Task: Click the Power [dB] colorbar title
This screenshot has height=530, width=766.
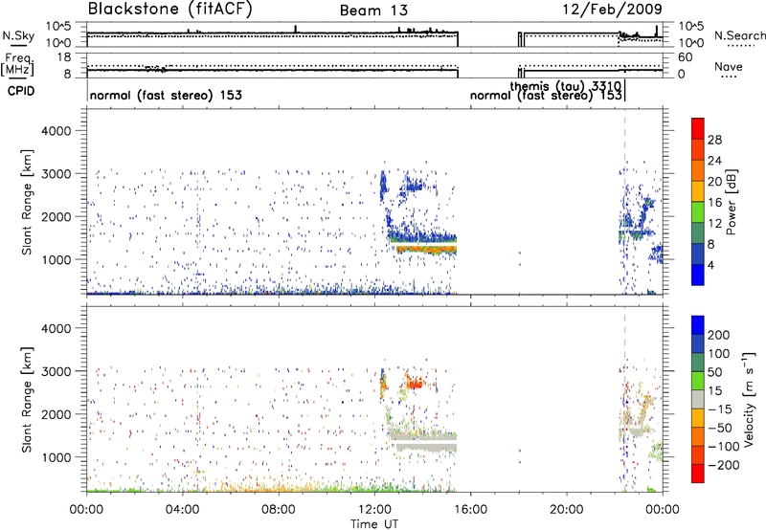Action: 731,202
